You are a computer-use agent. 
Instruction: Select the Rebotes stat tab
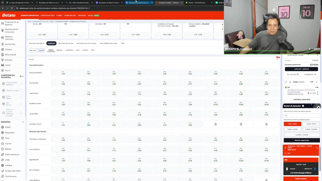59,50
